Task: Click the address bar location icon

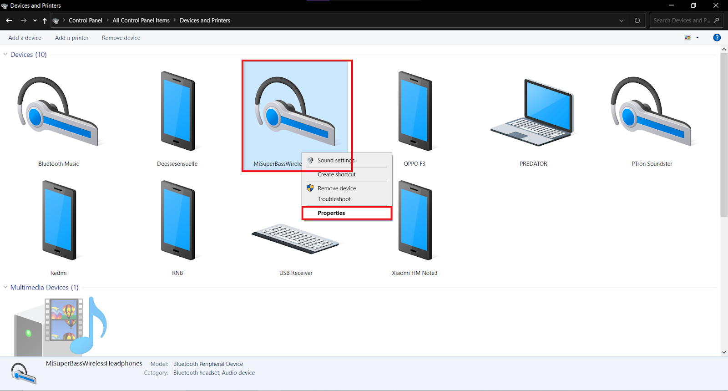Action: [x=56, y=20]
